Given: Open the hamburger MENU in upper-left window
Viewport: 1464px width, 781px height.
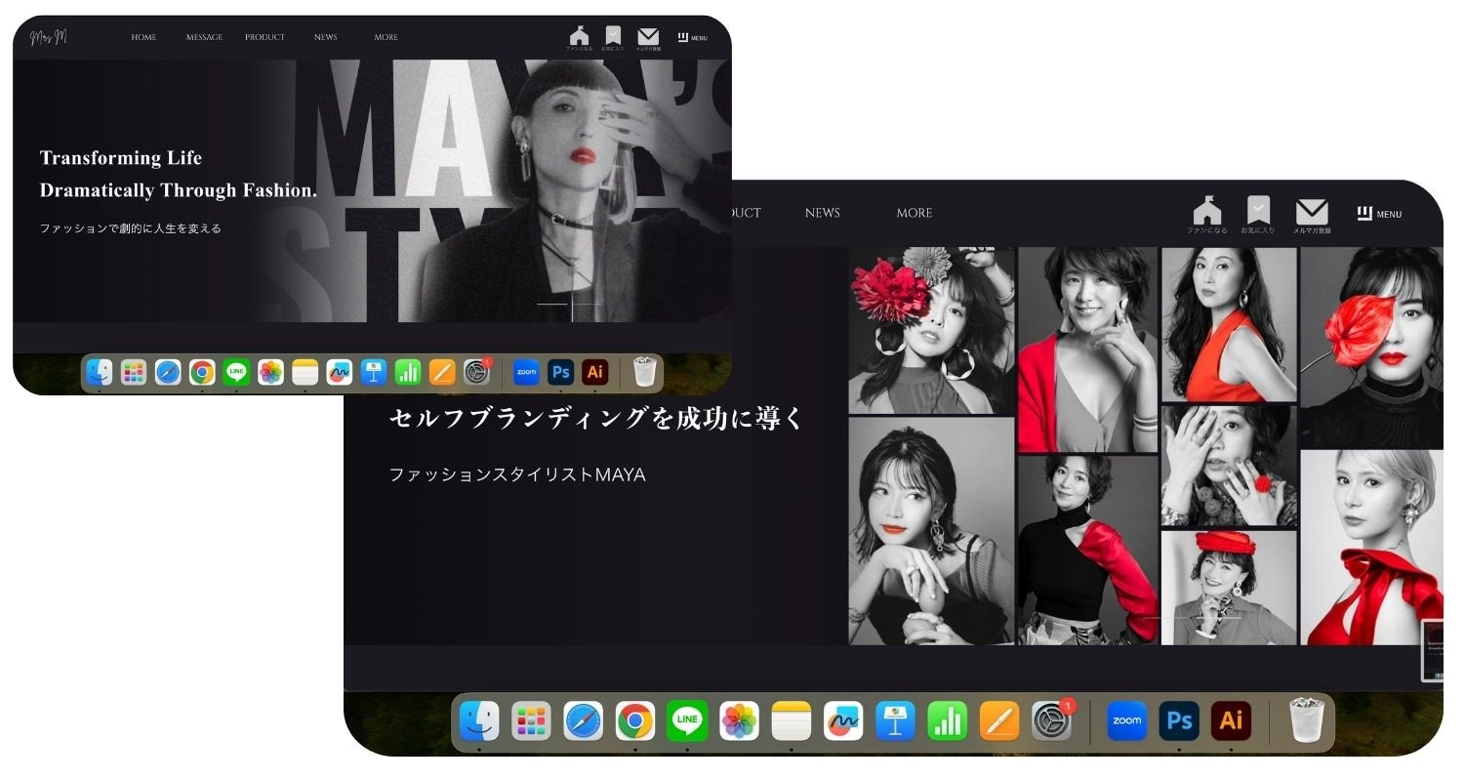Looking at the screenshot, I should (x=692, y=37).
